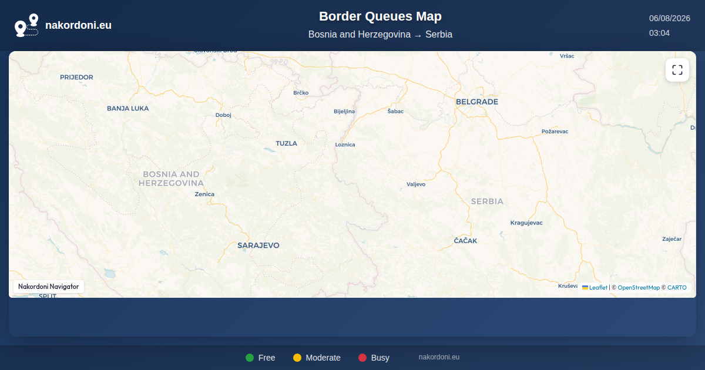This screenshot has width=705, height=370.
Task: Click the red Busy legend dot
Action: coord(362,358)
